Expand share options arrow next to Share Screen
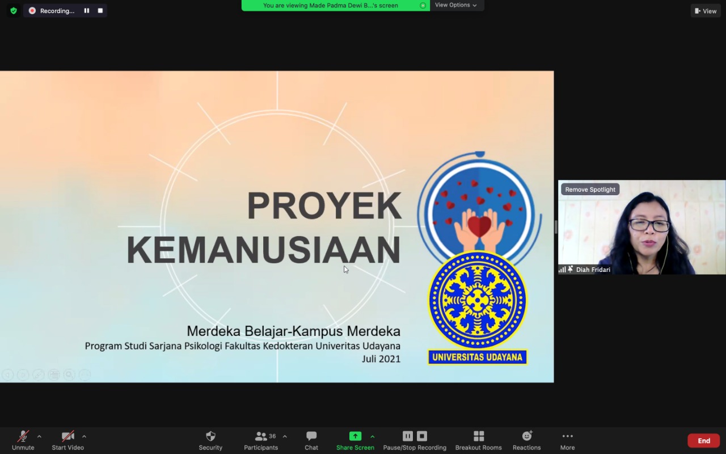 tap(373, 436)
